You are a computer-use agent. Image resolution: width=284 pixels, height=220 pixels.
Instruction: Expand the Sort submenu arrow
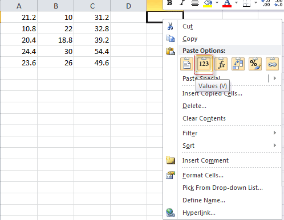pyautogui.click(x=275, y=146)
